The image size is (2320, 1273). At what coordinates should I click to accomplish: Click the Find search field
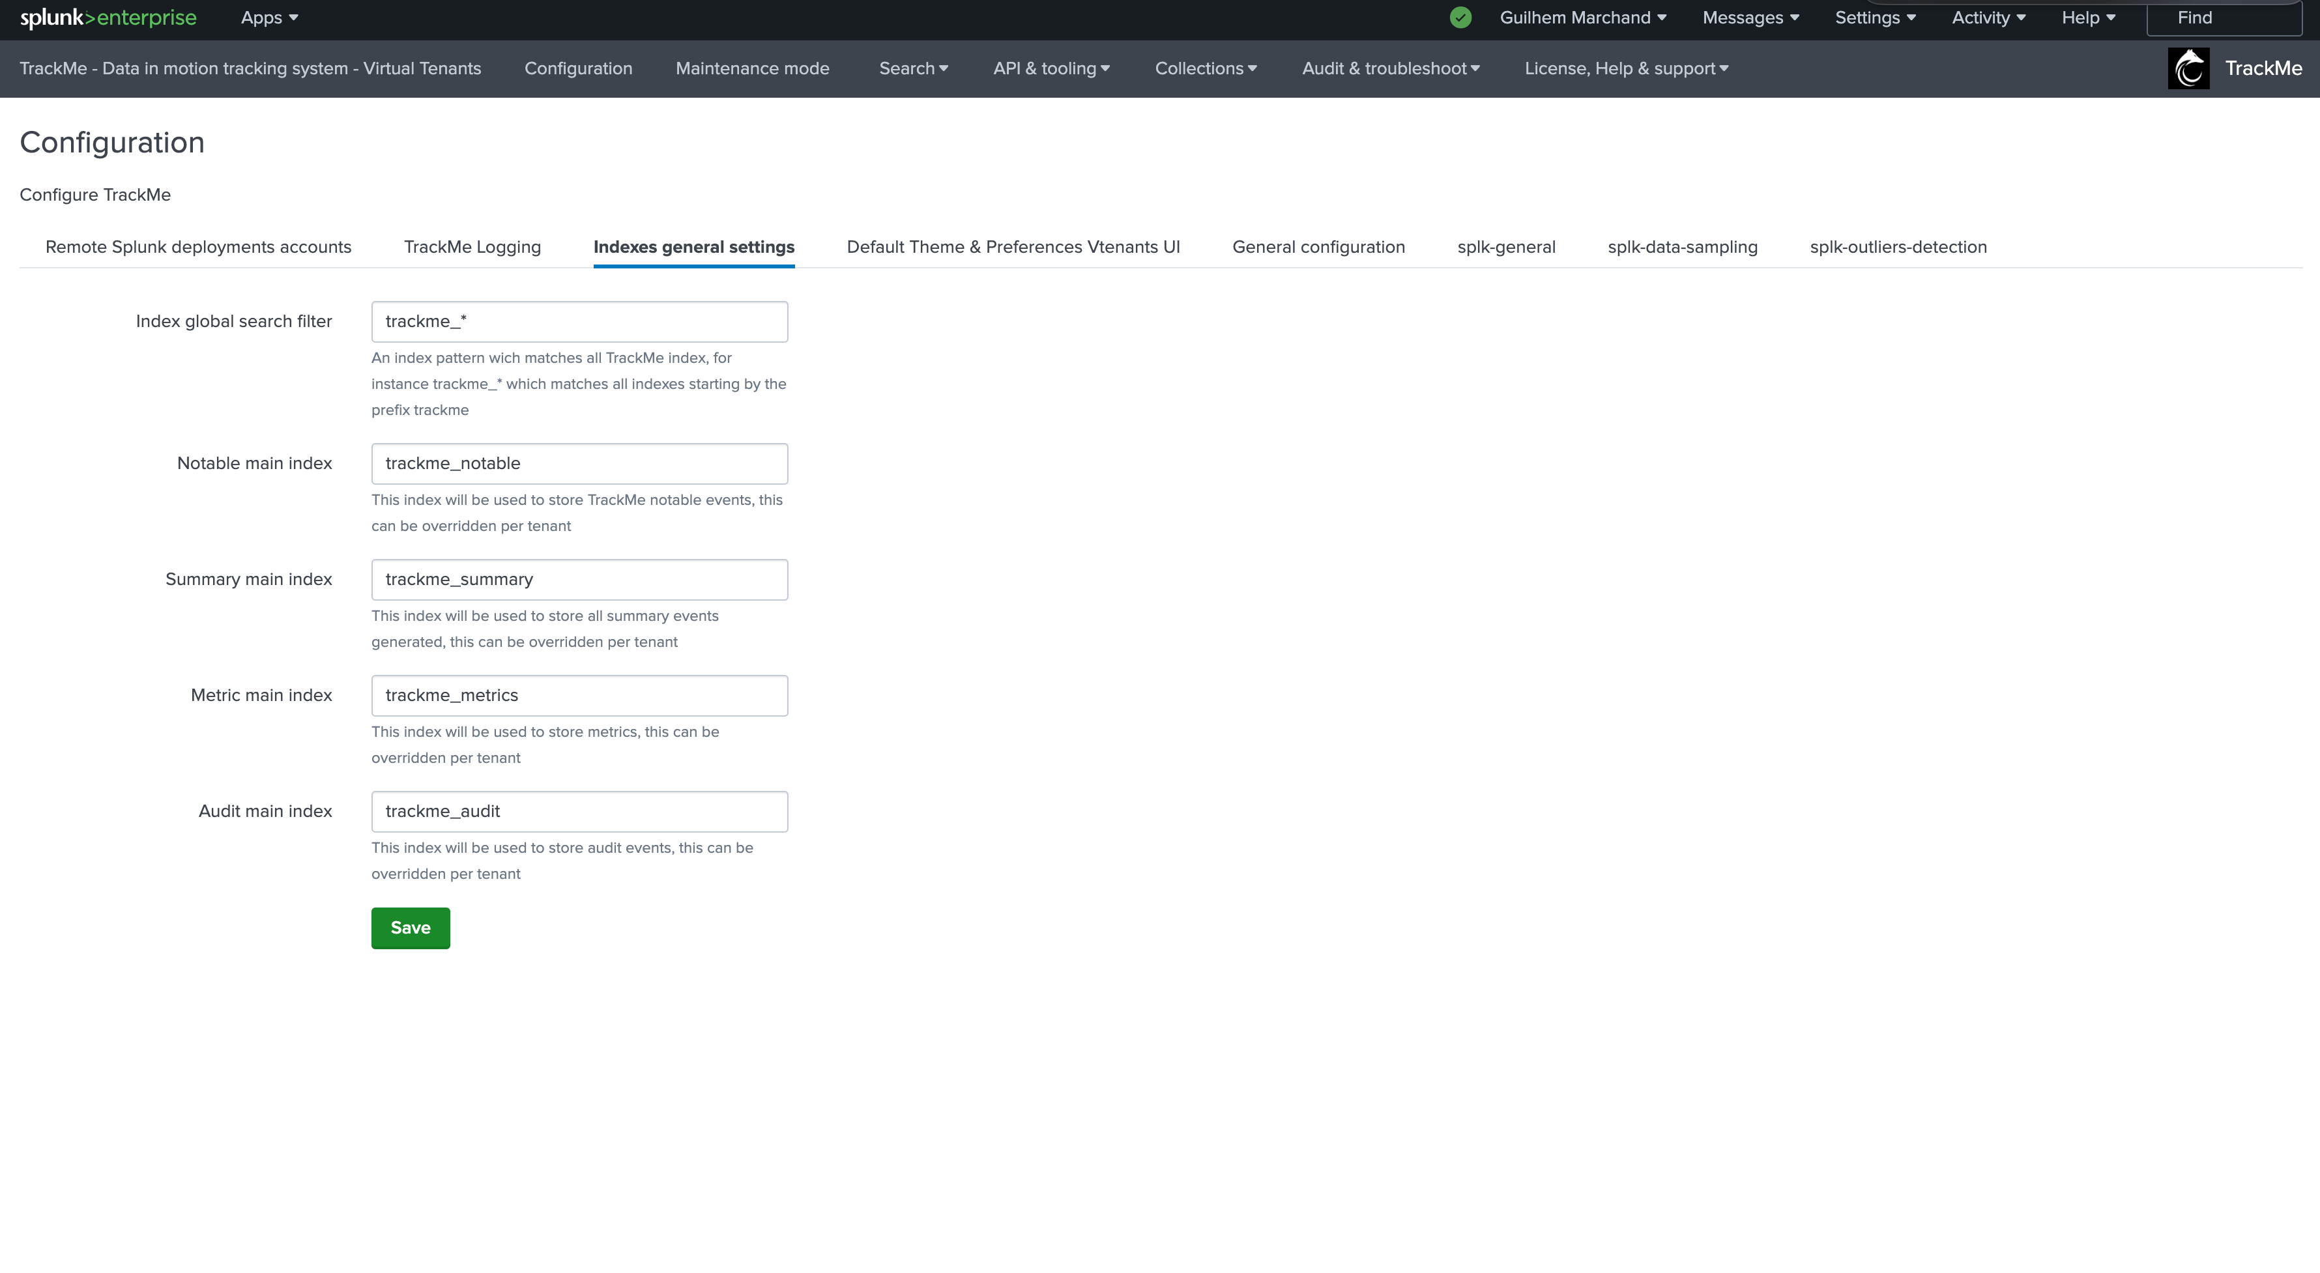pos(2224,18)
